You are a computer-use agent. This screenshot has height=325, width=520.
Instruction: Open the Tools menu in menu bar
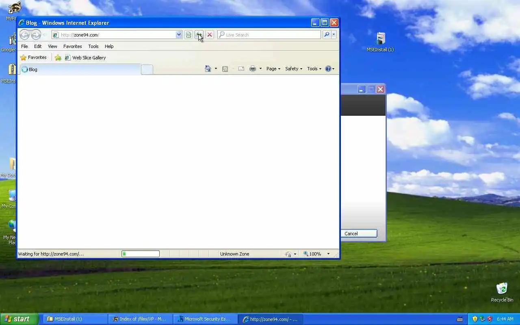pos(93,46)
